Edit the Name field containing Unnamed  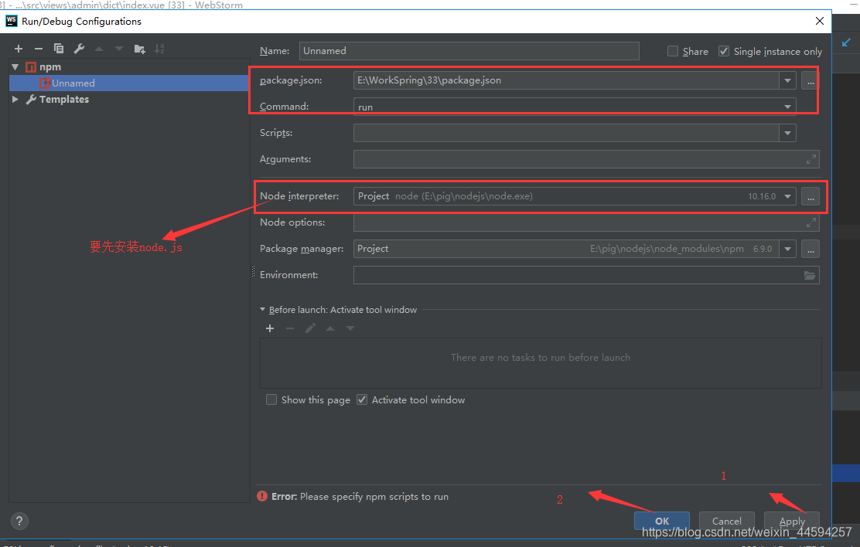[469, 51]
